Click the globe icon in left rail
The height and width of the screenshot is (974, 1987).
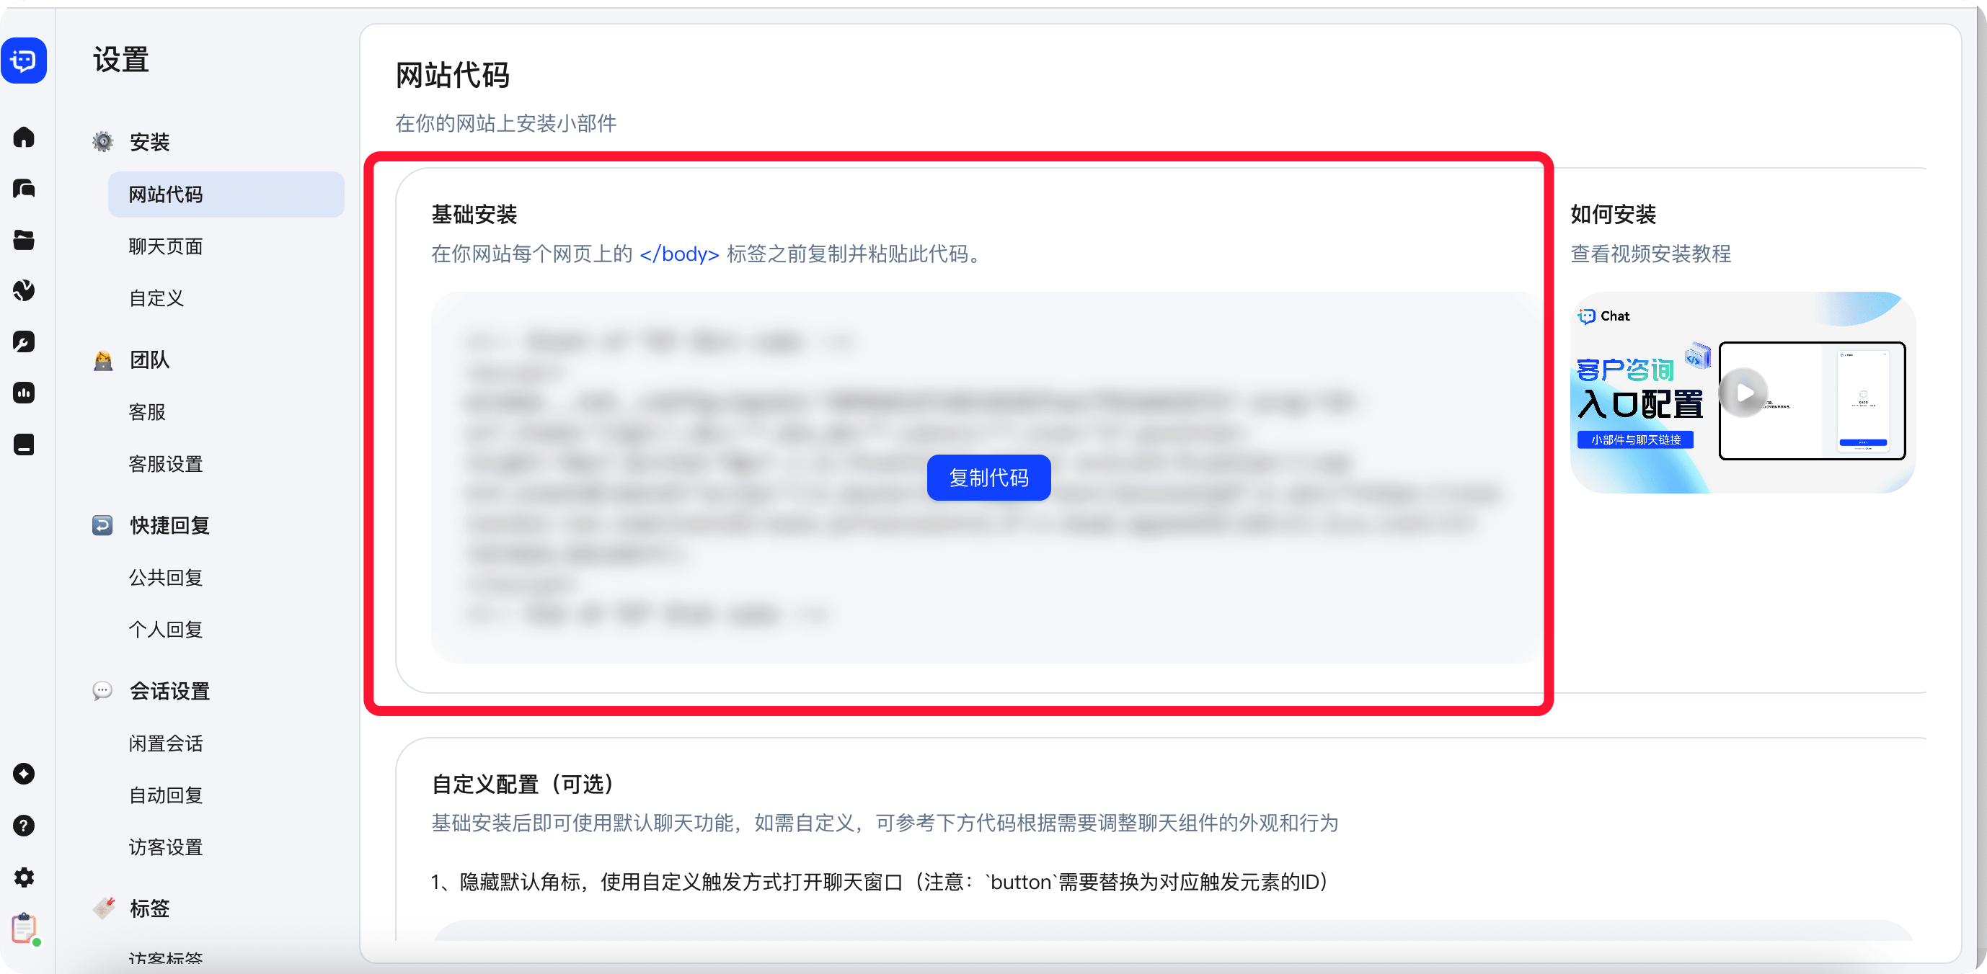(x=24, y=290)
